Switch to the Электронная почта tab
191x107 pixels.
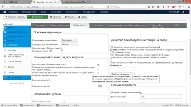[x=60, y=25]
